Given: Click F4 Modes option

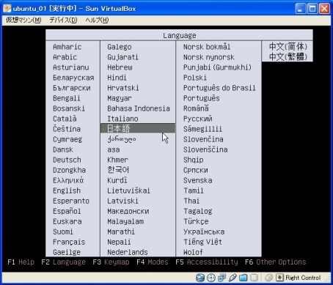Looking at the screenshot, I should pos(153,262).
